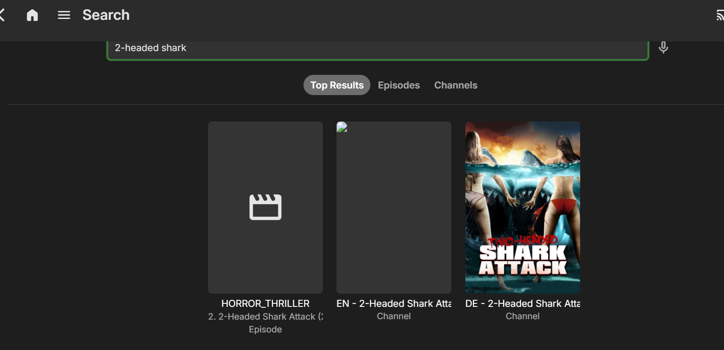Start voice search with microphone icon

pos(663,47)
